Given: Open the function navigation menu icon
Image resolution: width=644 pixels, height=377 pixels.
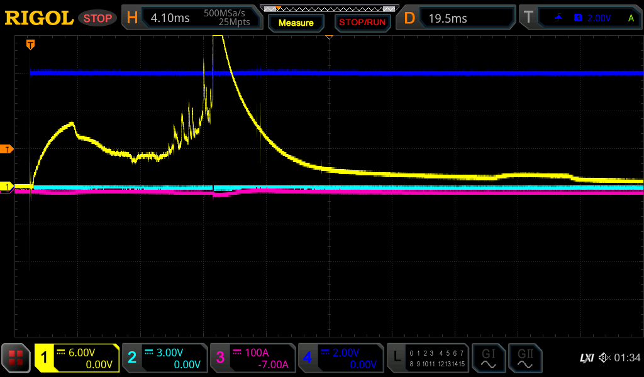Looking at the screenshot, I should point(16,358).
